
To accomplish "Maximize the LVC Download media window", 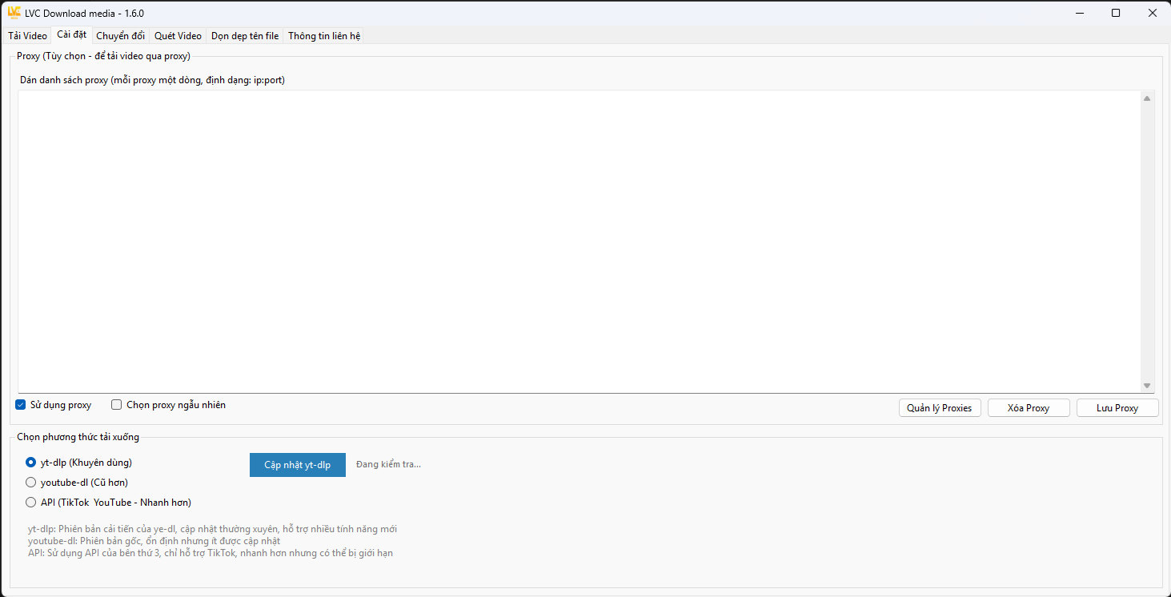I will pos(1116,13).
